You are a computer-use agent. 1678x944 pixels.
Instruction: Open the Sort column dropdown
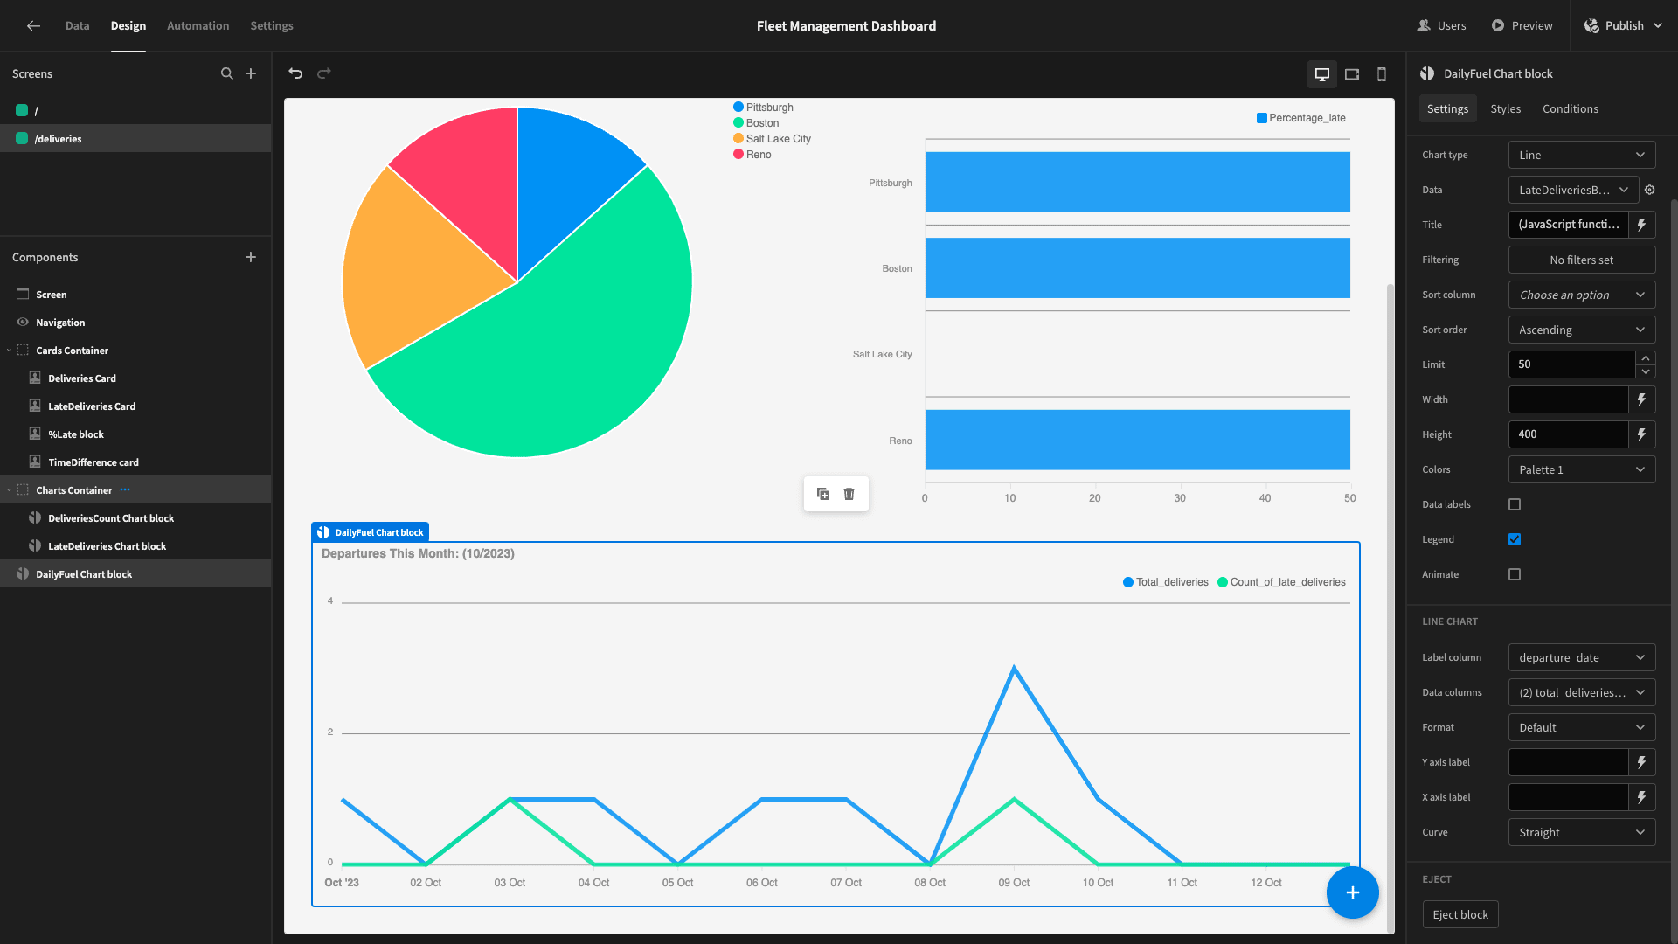(x=1581, y=295)
